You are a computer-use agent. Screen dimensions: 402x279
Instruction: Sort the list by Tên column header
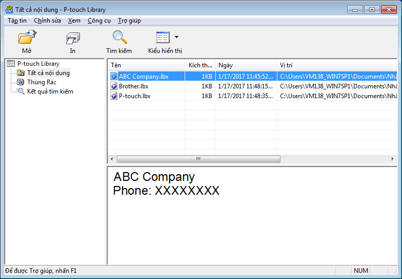(146, 65)
